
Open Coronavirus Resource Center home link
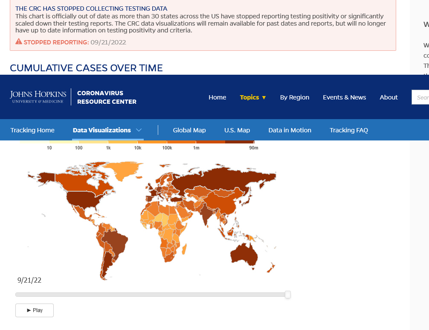tap(107, 97)
